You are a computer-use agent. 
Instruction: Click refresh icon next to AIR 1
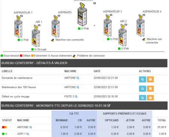[39, 25]
